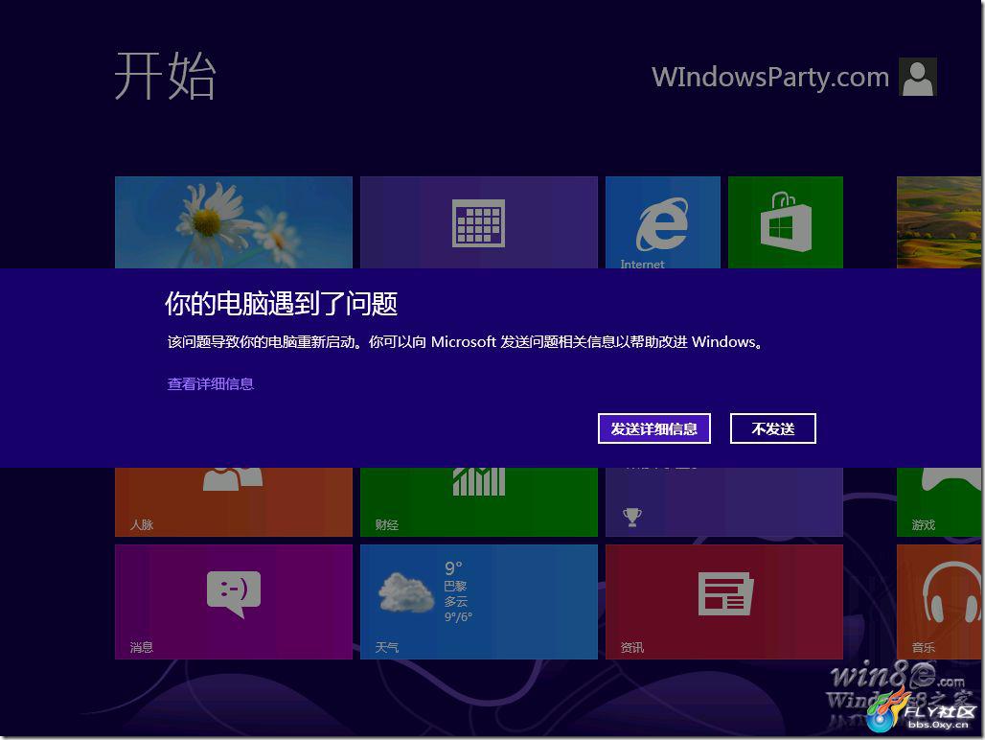Open the landscape photo tile
Viewport: 985px width, 740px height.
click(939, 222)
